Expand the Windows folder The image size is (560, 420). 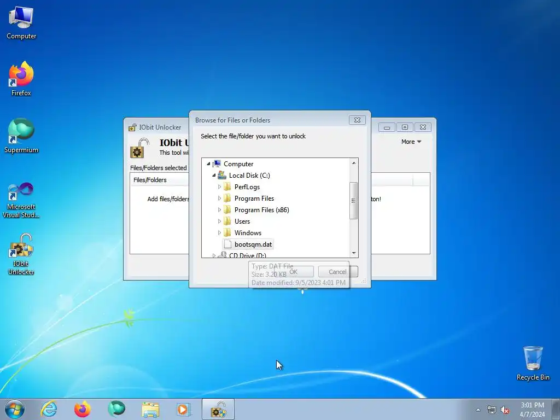coord(219,233)
